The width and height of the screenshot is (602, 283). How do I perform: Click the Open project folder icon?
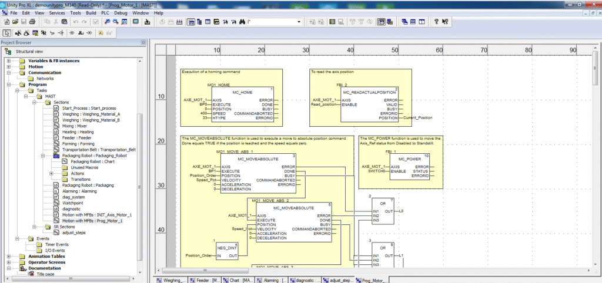[14, 22]
